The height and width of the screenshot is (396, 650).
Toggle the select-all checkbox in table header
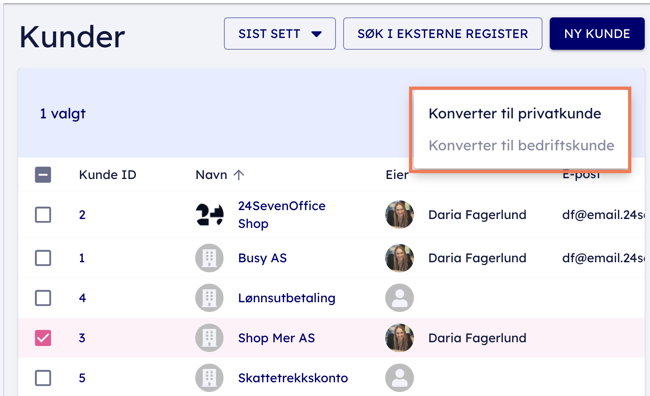43,175
